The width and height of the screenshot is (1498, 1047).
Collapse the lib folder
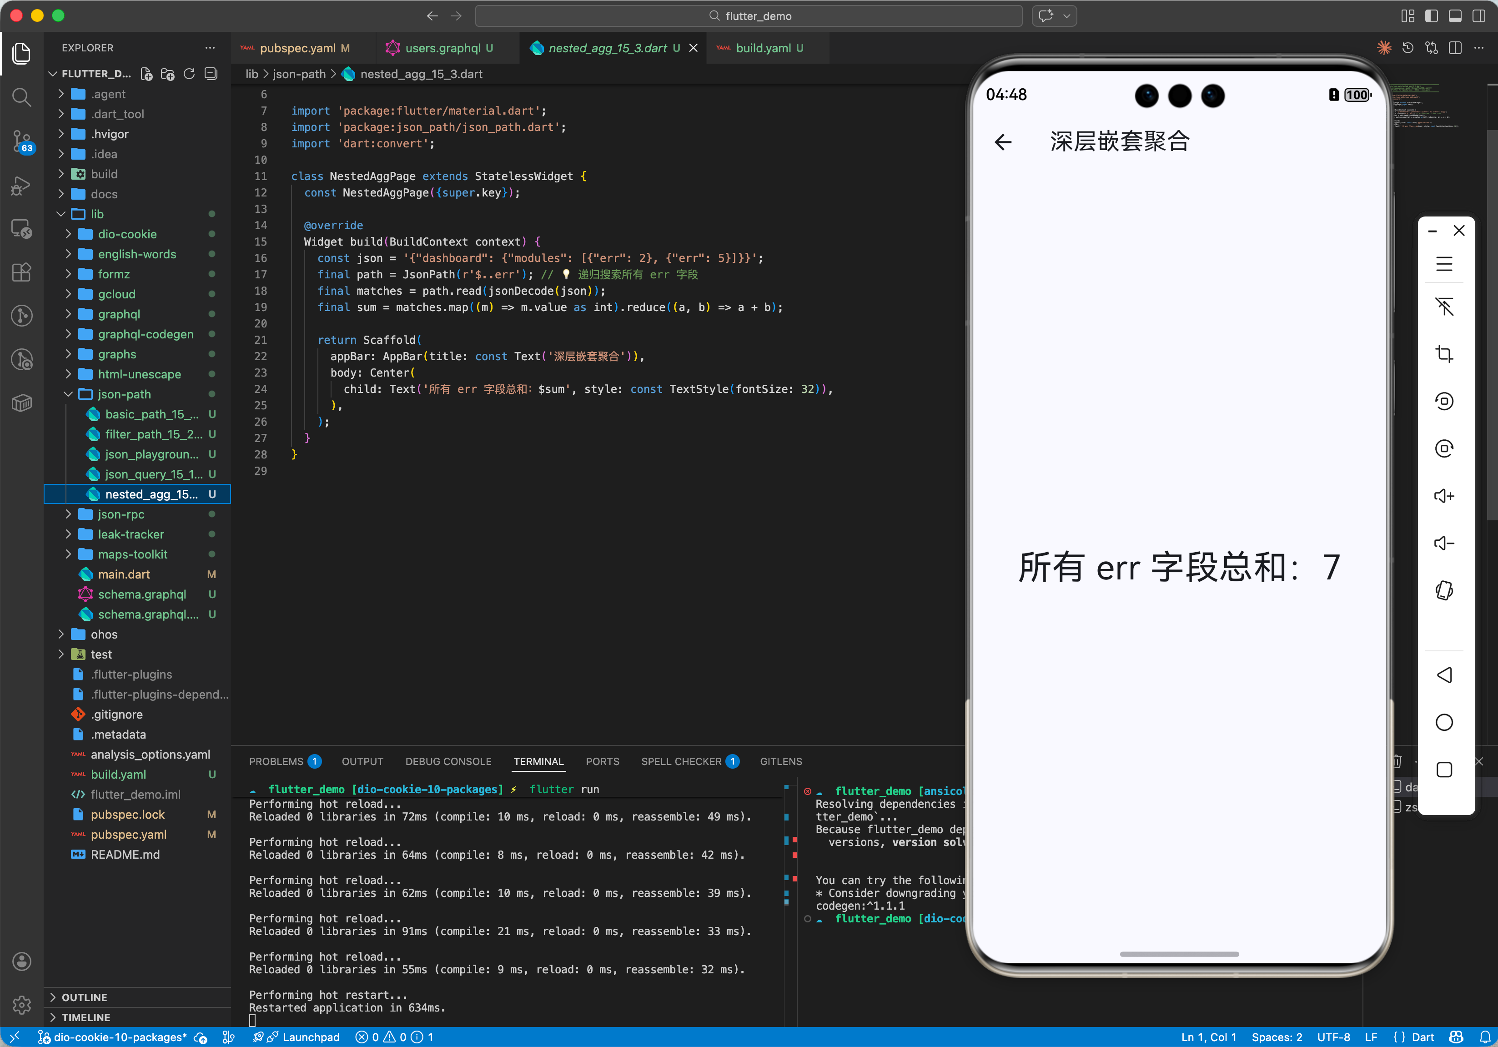point(96,214)
